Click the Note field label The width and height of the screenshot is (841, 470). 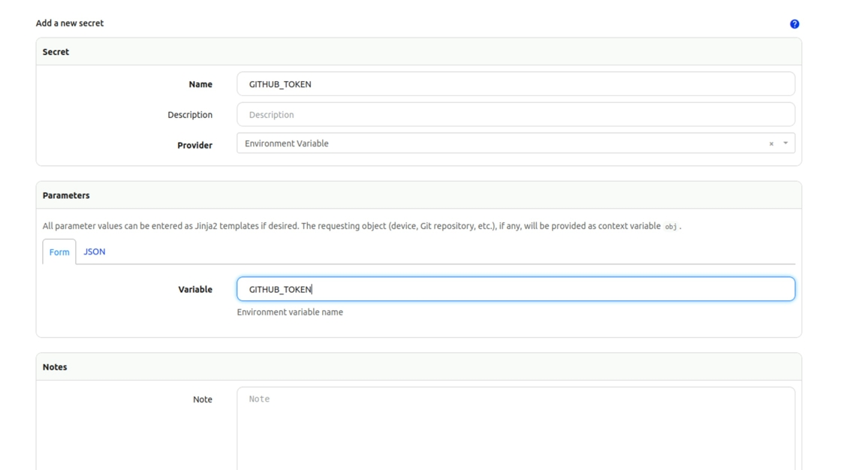203,399
